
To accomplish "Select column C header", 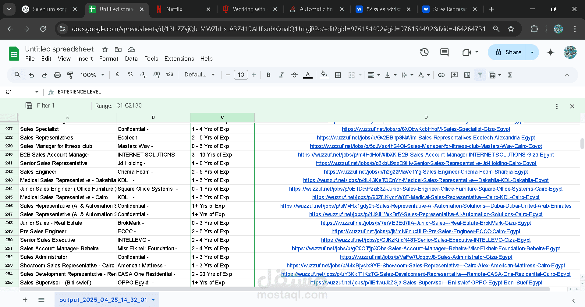I will tap(222, 117).
